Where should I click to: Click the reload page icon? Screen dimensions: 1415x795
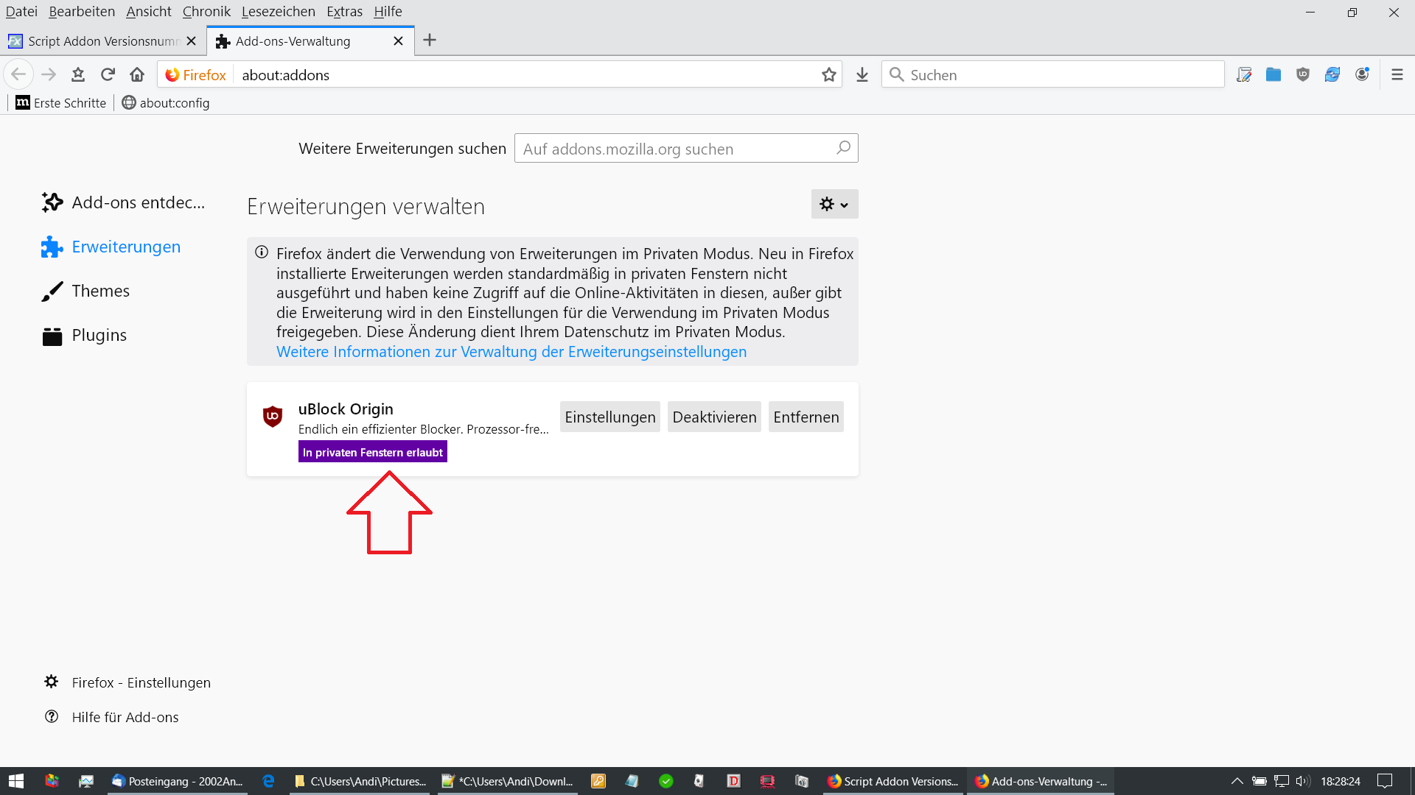[x=108, y=74]
